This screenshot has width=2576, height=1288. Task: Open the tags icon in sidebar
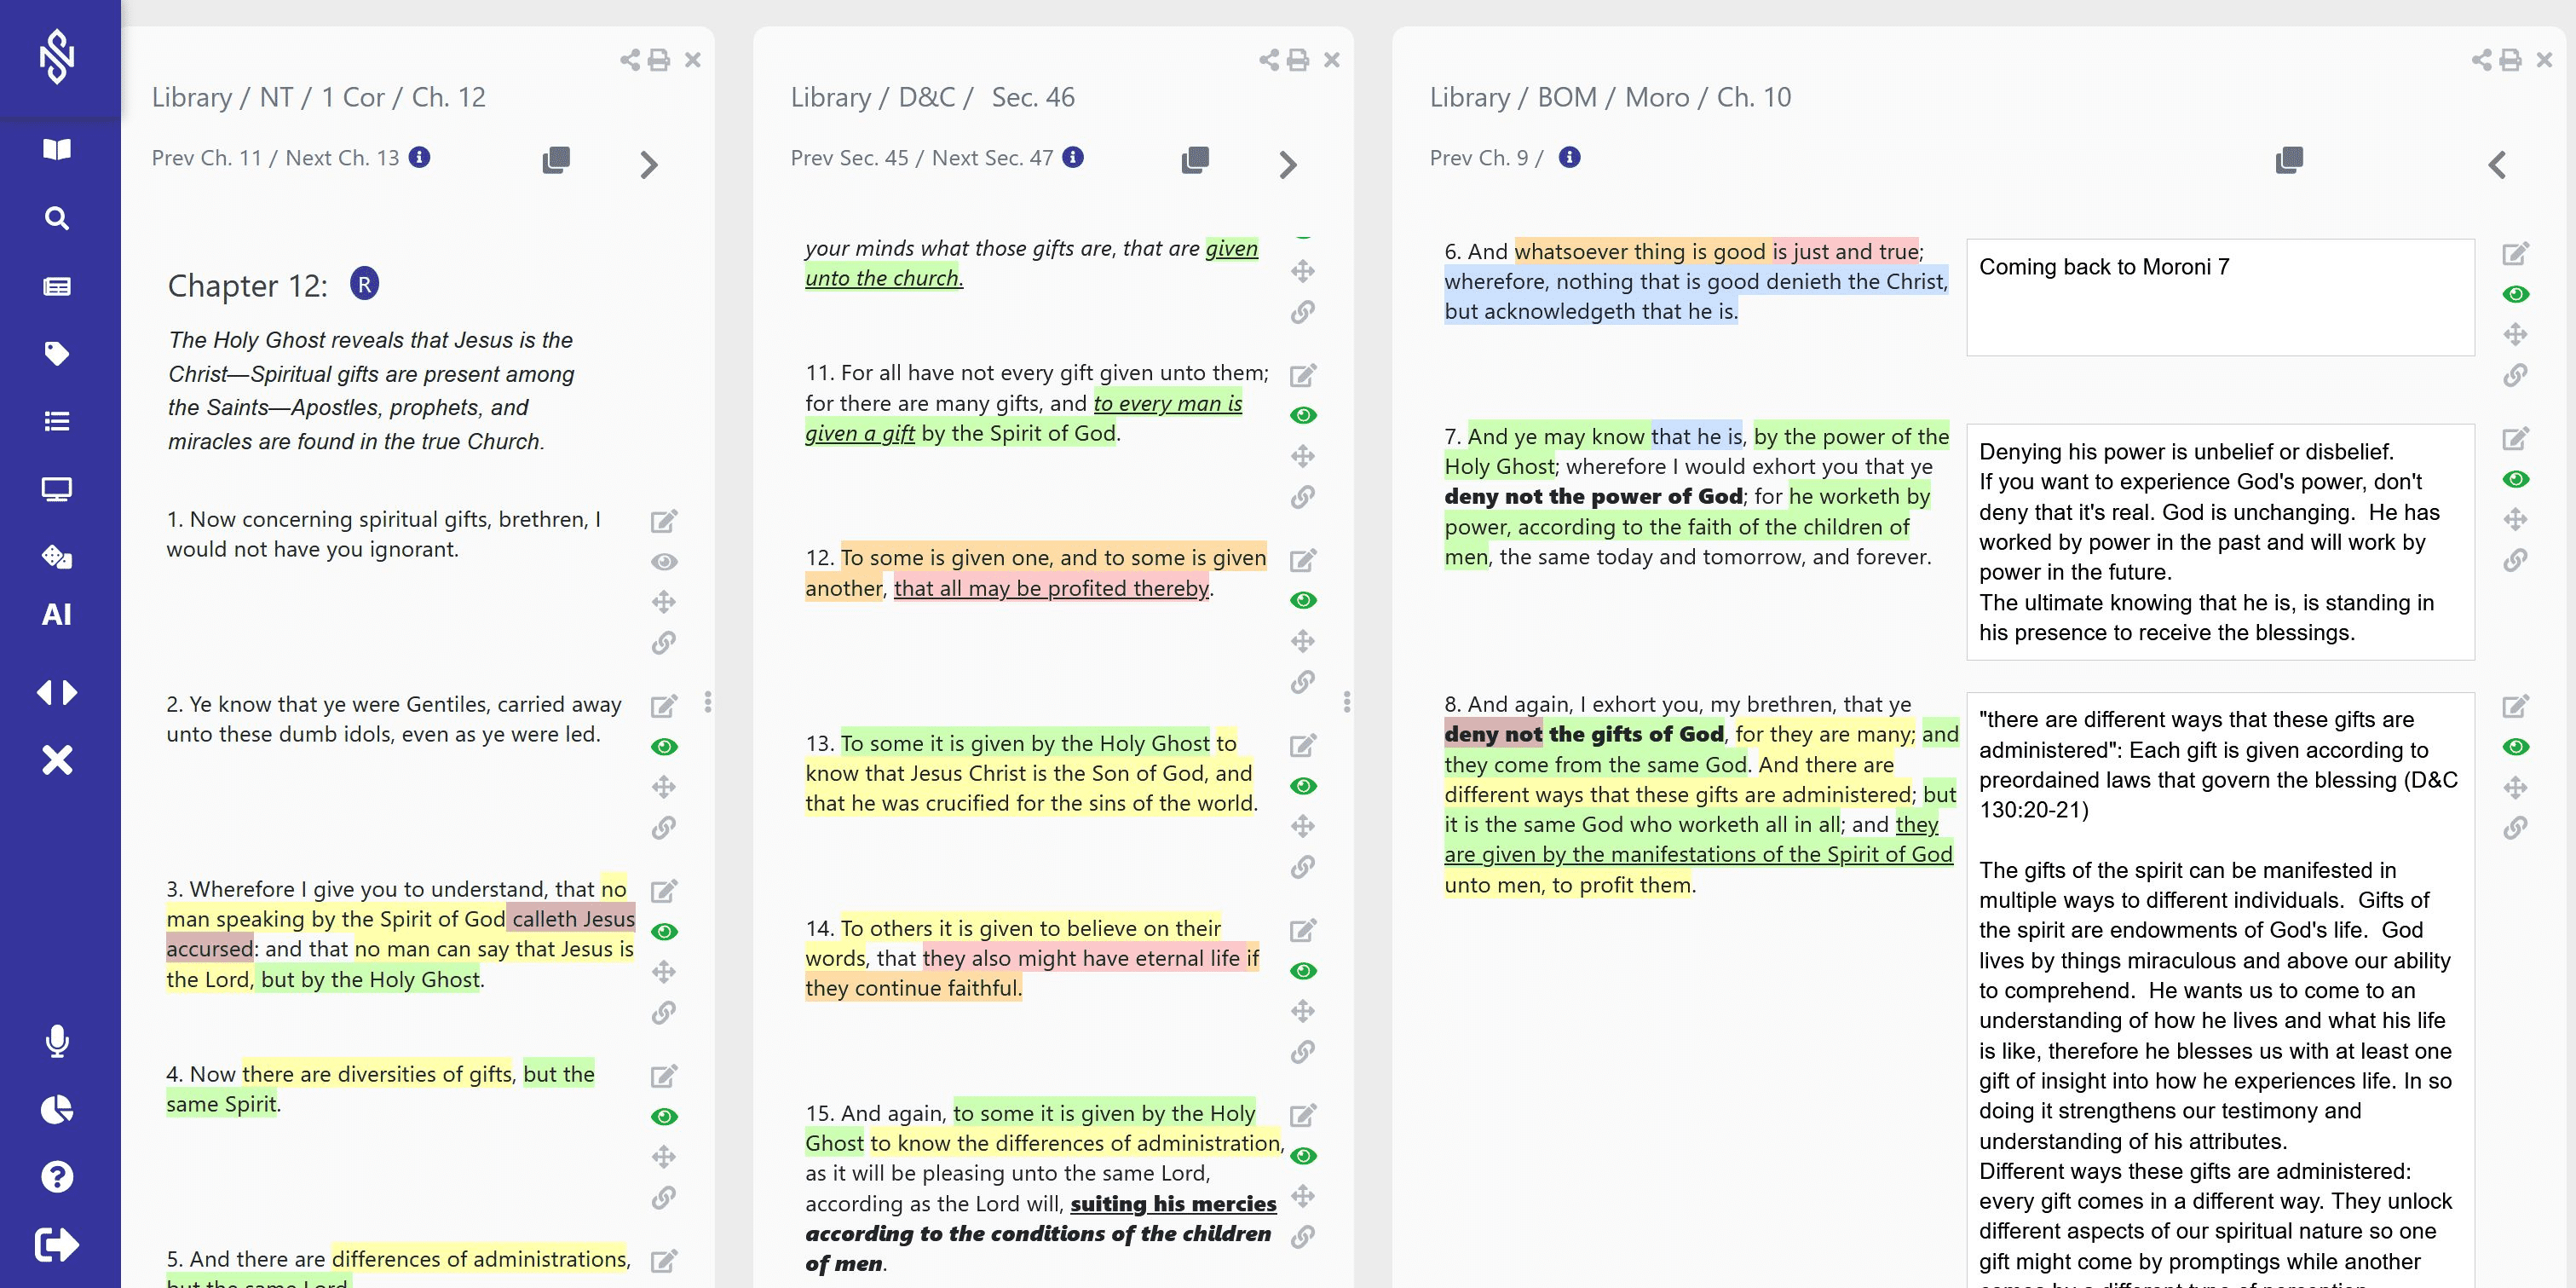pos(57,353)
